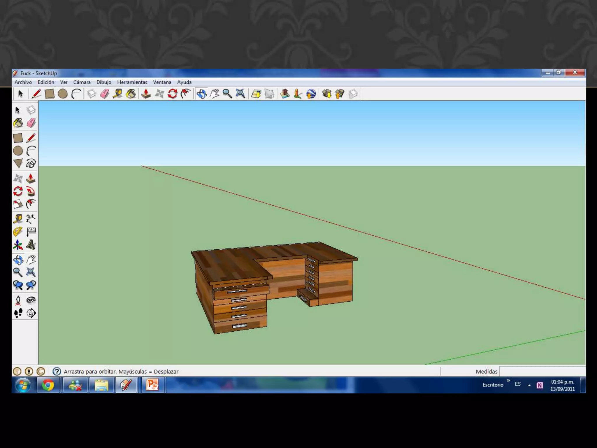The image size is (597, 448).
Task: Open Preview in Google Earth icon
Action: pyautogui.click(x=311, y=94)
